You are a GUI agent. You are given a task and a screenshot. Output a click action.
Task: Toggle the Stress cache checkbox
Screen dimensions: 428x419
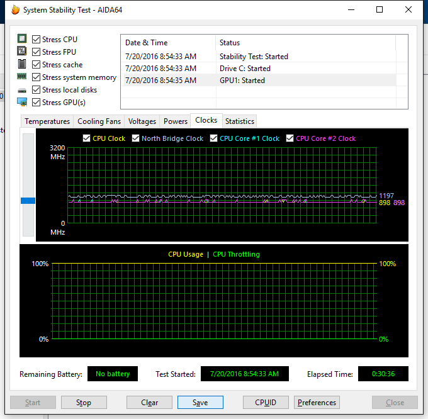click(x=36, y=65)
